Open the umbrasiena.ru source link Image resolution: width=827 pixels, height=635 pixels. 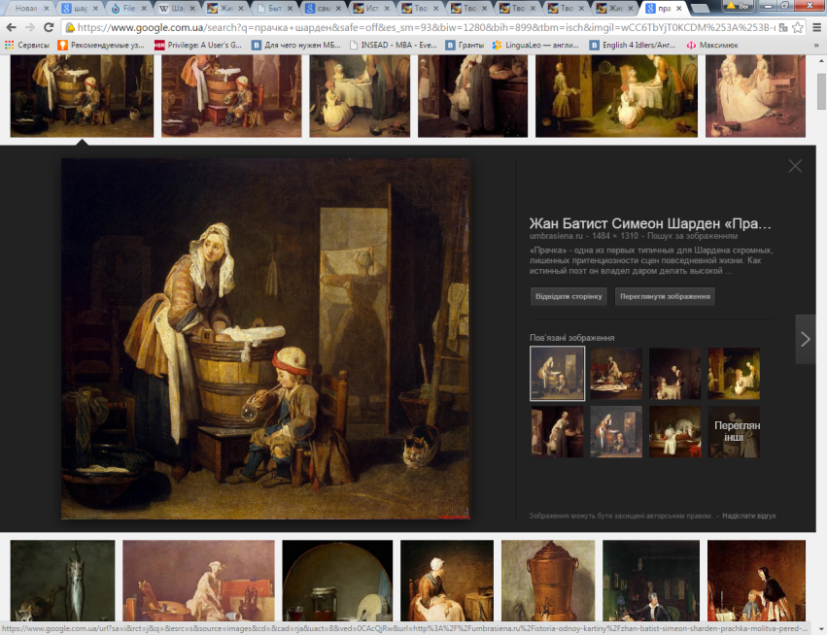(556, 236)
